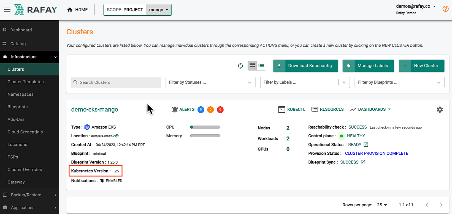452x214 pixels.
Task: Open cluster settings gear
Action: [440, 110]
